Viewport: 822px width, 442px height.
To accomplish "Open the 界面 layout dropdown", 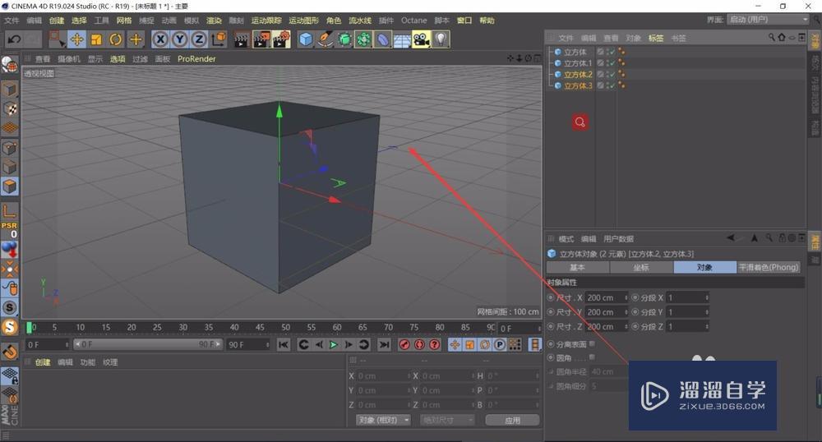I will click(x=769, y=20).
